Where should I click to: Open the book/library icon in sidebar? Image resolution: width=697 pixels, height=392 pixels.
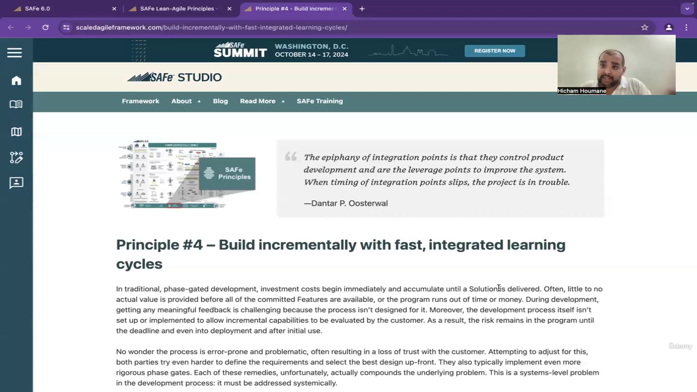click(17, 104)
